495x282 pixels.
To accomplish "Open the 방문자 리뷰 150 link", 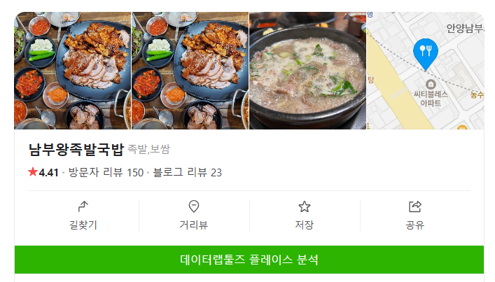I will (x=106, y=172).
